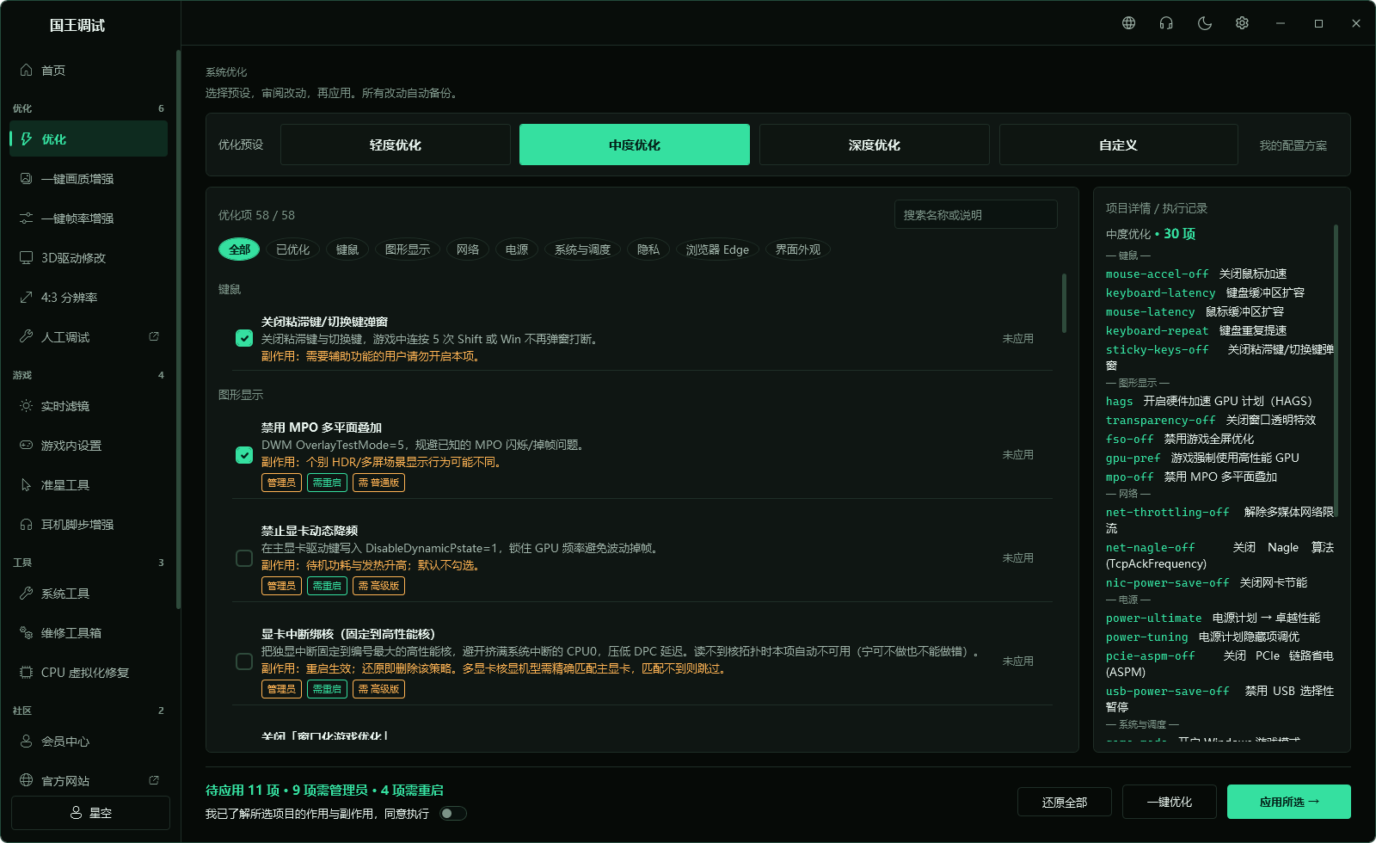
Task: Open 星空 user account button
Action: 90,813
